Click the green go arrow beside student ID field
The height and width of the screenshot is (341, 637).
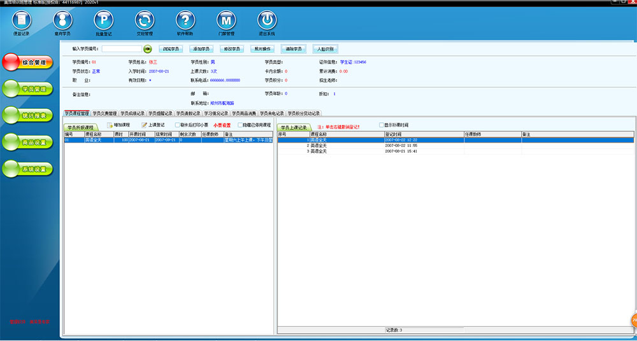click(148, 48)
